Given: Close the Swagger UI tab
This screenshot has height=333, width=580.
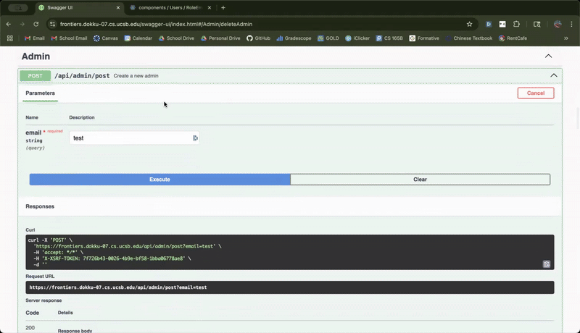Looking at the screenshot, I should [118, 7].
